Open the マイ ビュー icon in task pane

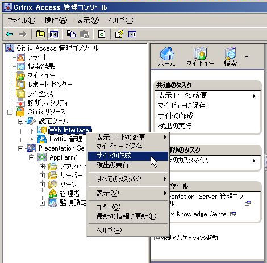(200, 57)
